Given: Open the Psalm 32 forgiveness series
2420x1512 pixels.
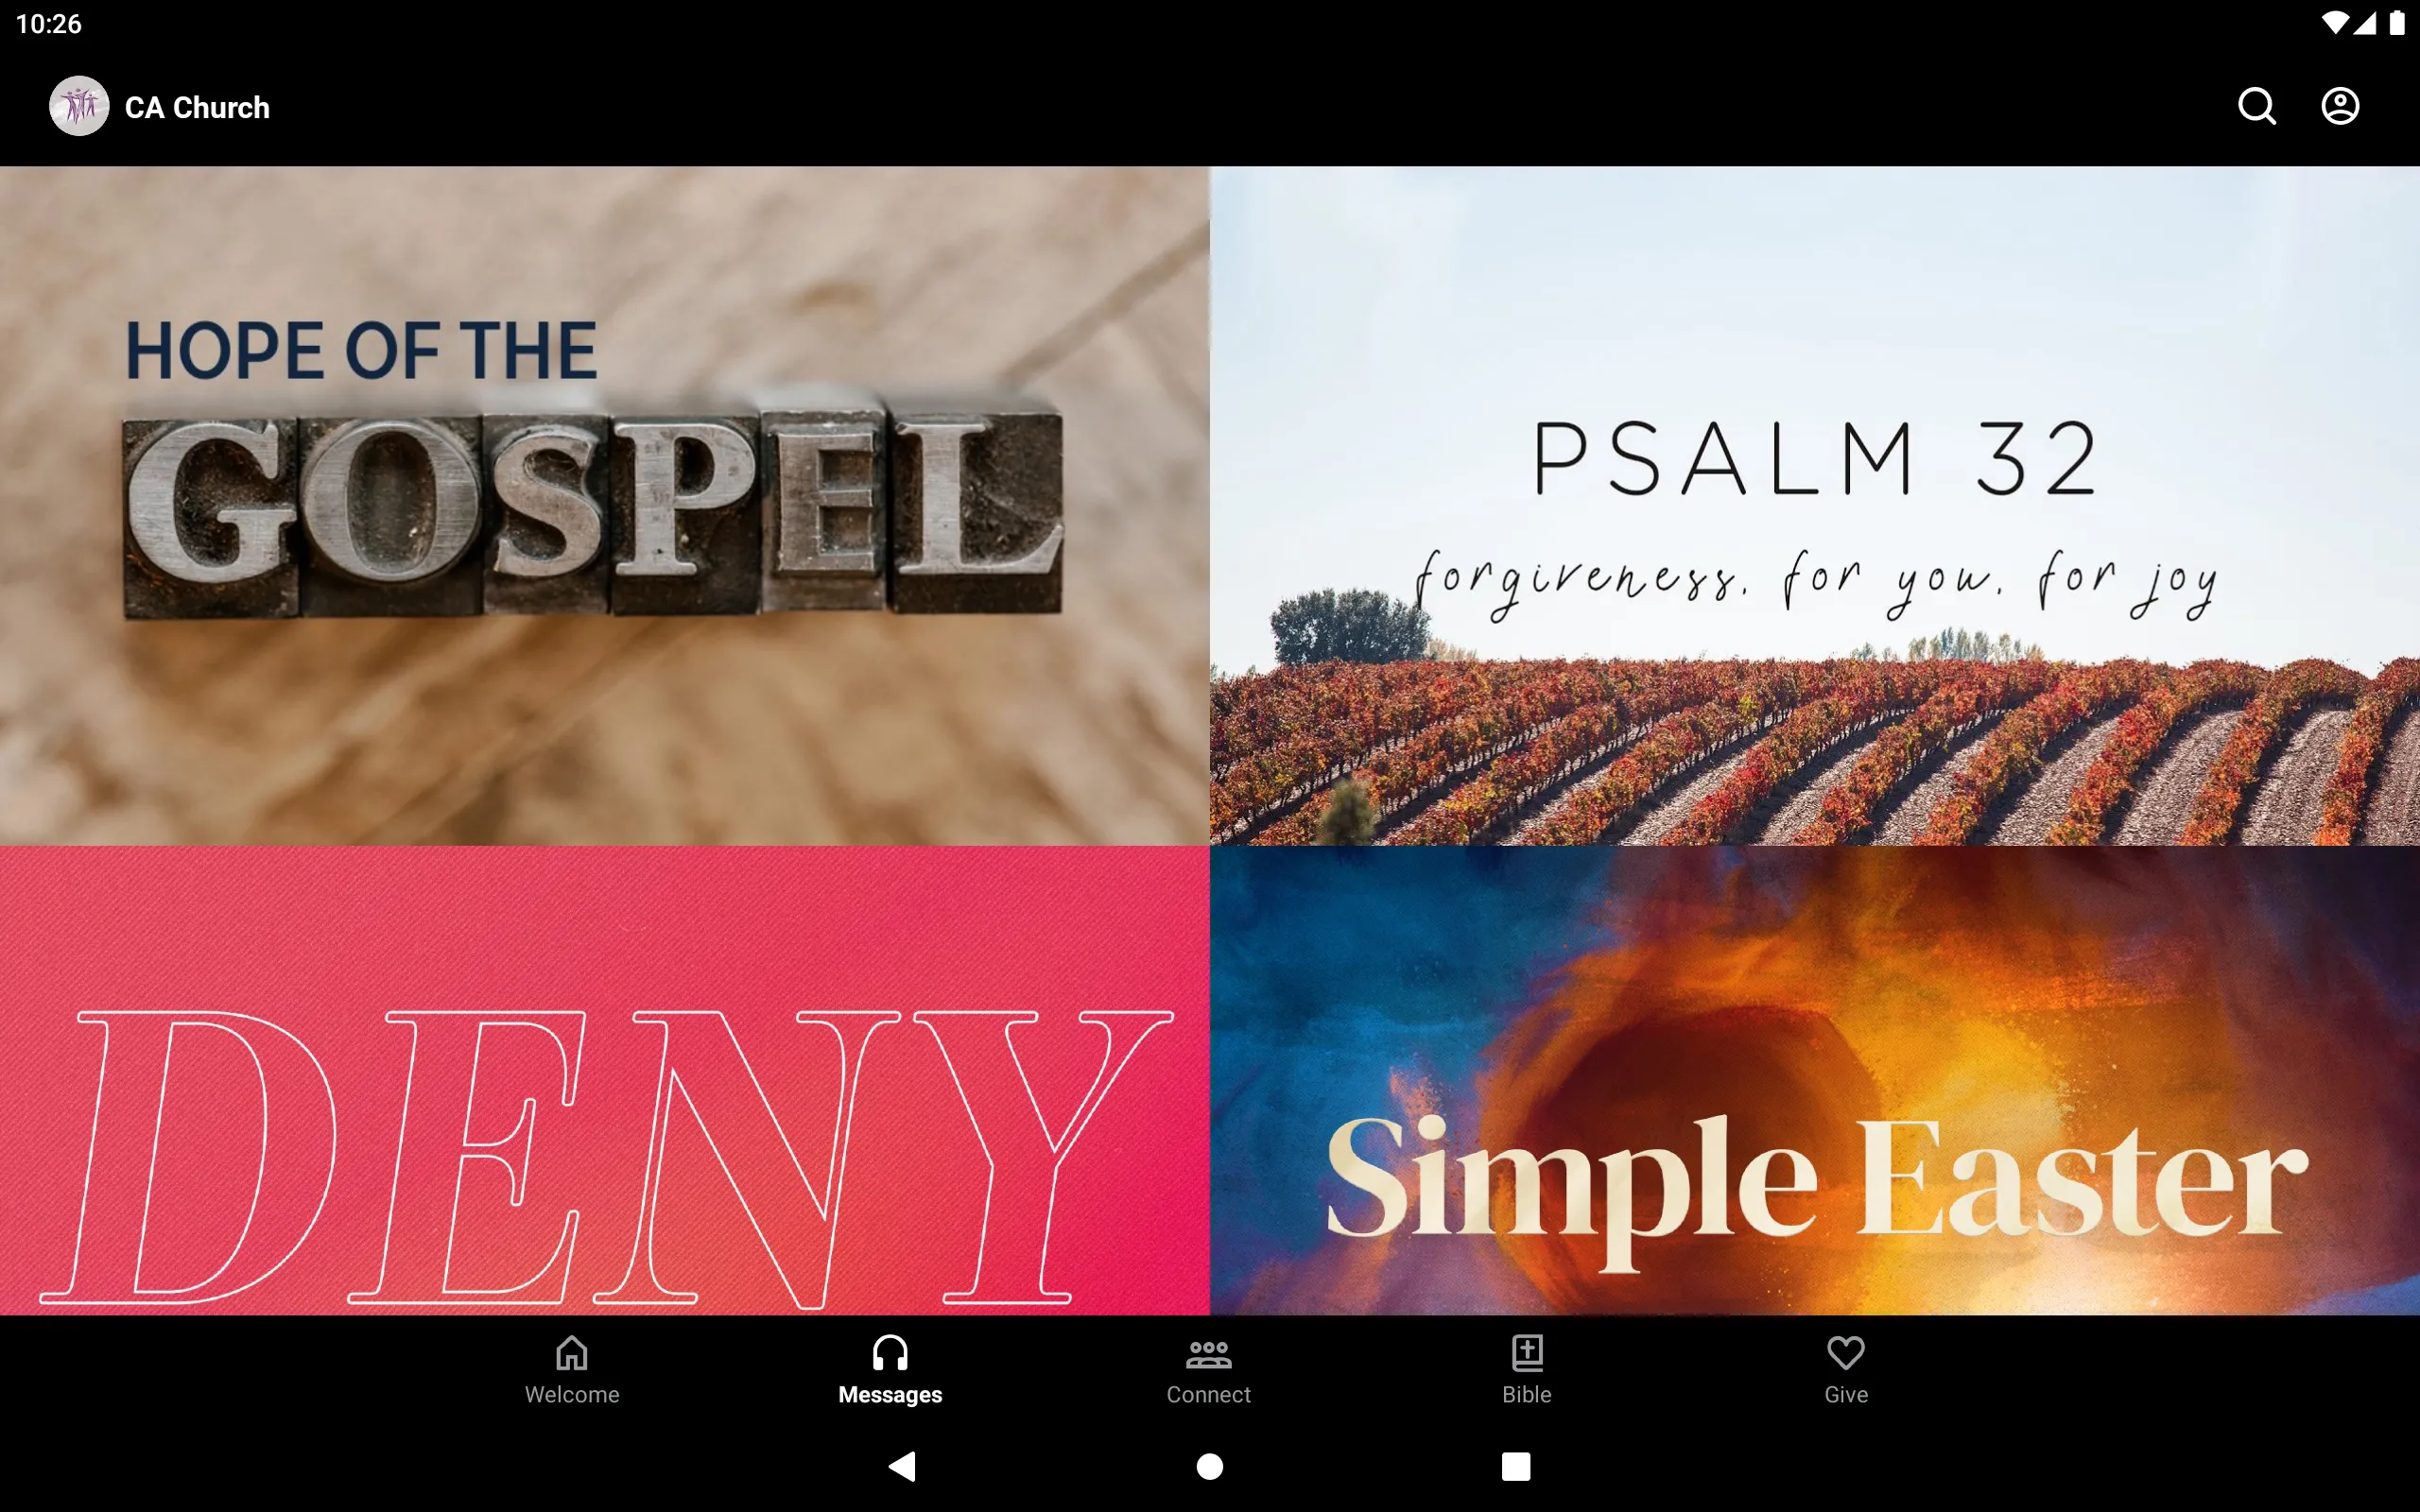Looking at the screenshot, I should pyautogui.click(x=1815, y=507).
